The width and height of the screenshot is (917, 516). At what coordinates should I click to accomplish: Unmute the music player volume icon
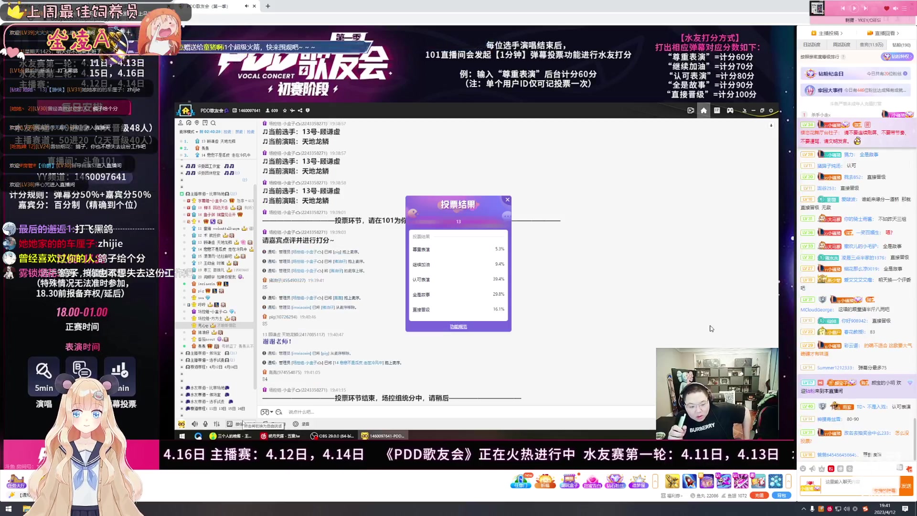[x=896, y=8]
